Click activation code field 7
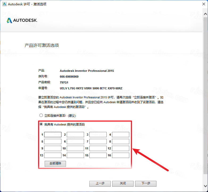The width and height of the screenshot is (208, 192). tap(98, 141)
